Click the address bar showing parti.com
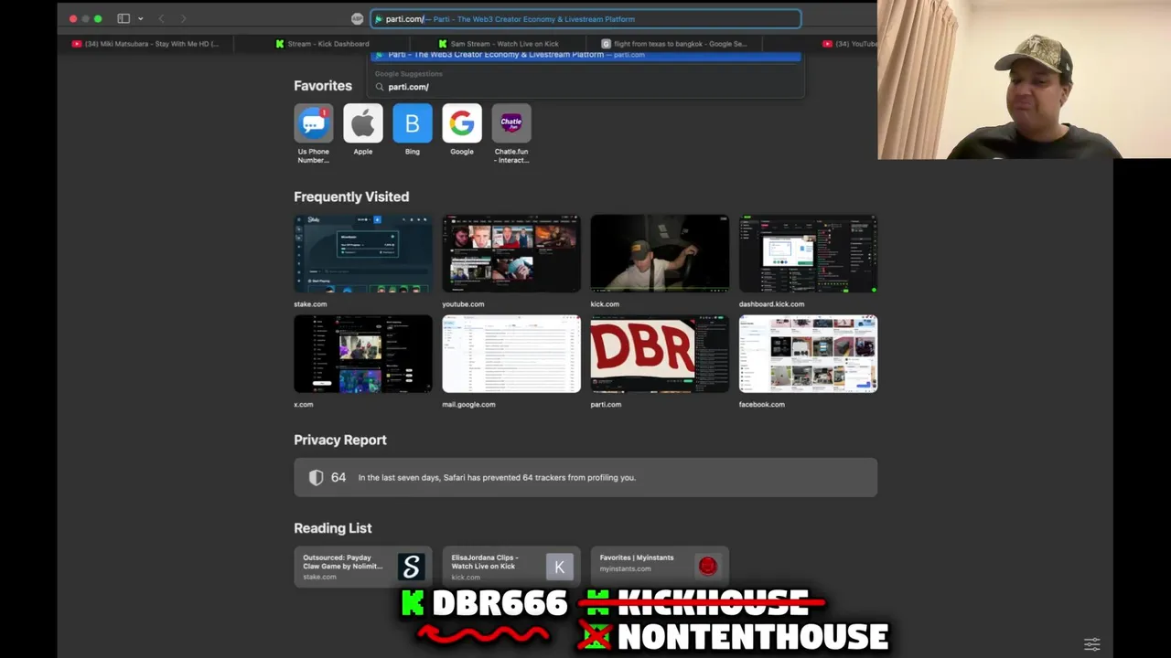Image resolution: width=1171 pixels, height=658 pixels. click(x=585, y=18)
